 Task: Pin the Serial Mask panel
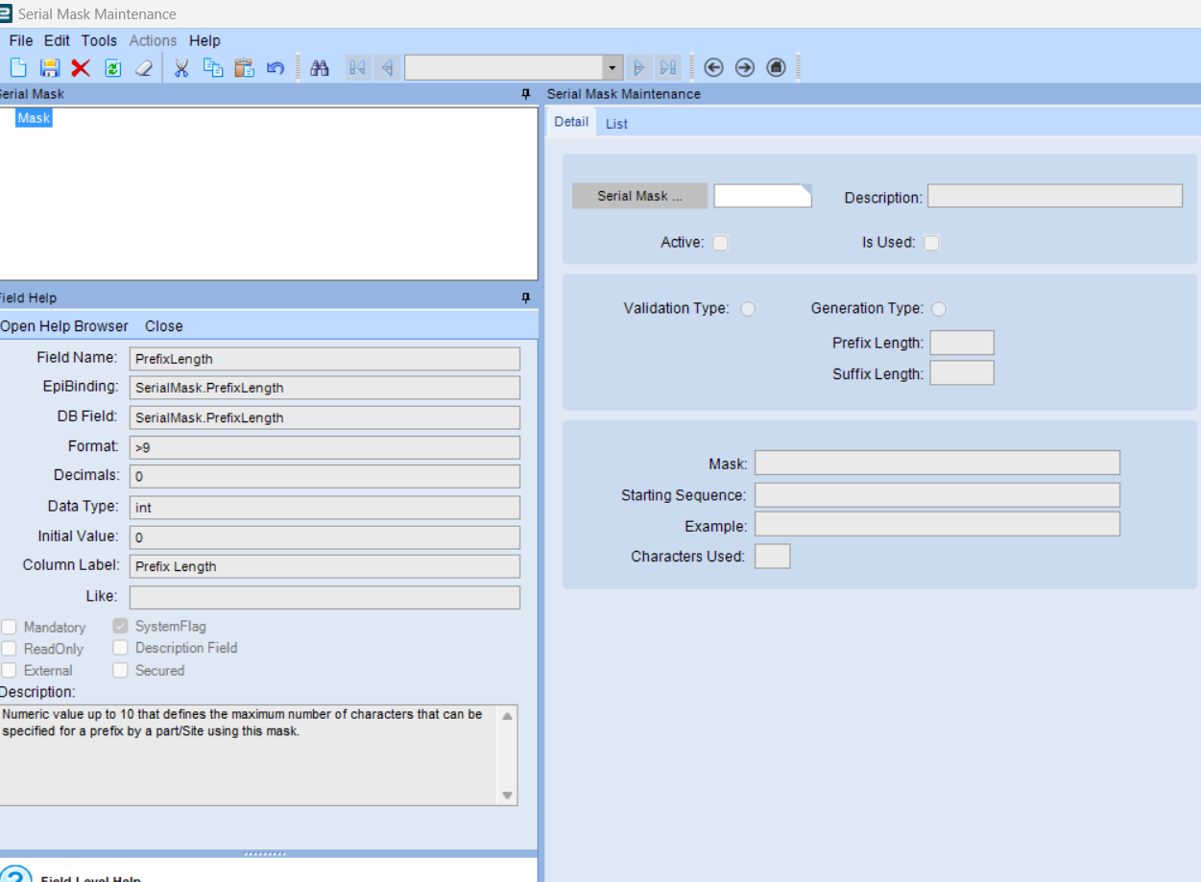[525, 93]
